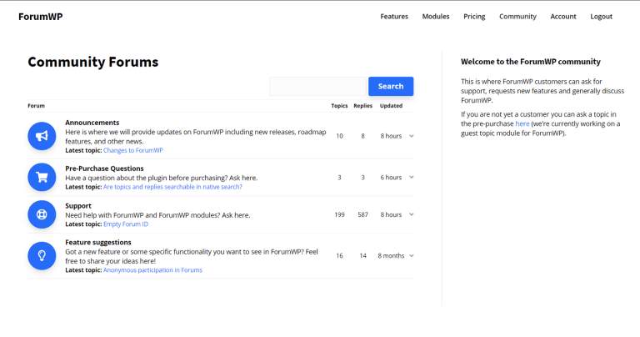Expand the Feature suggestions row chevron

click(412, 255)
